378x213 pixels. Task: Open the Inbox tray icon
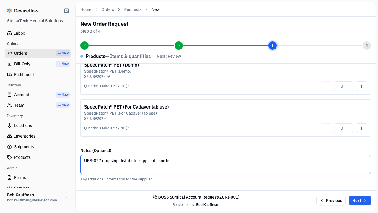click(9, 33)
